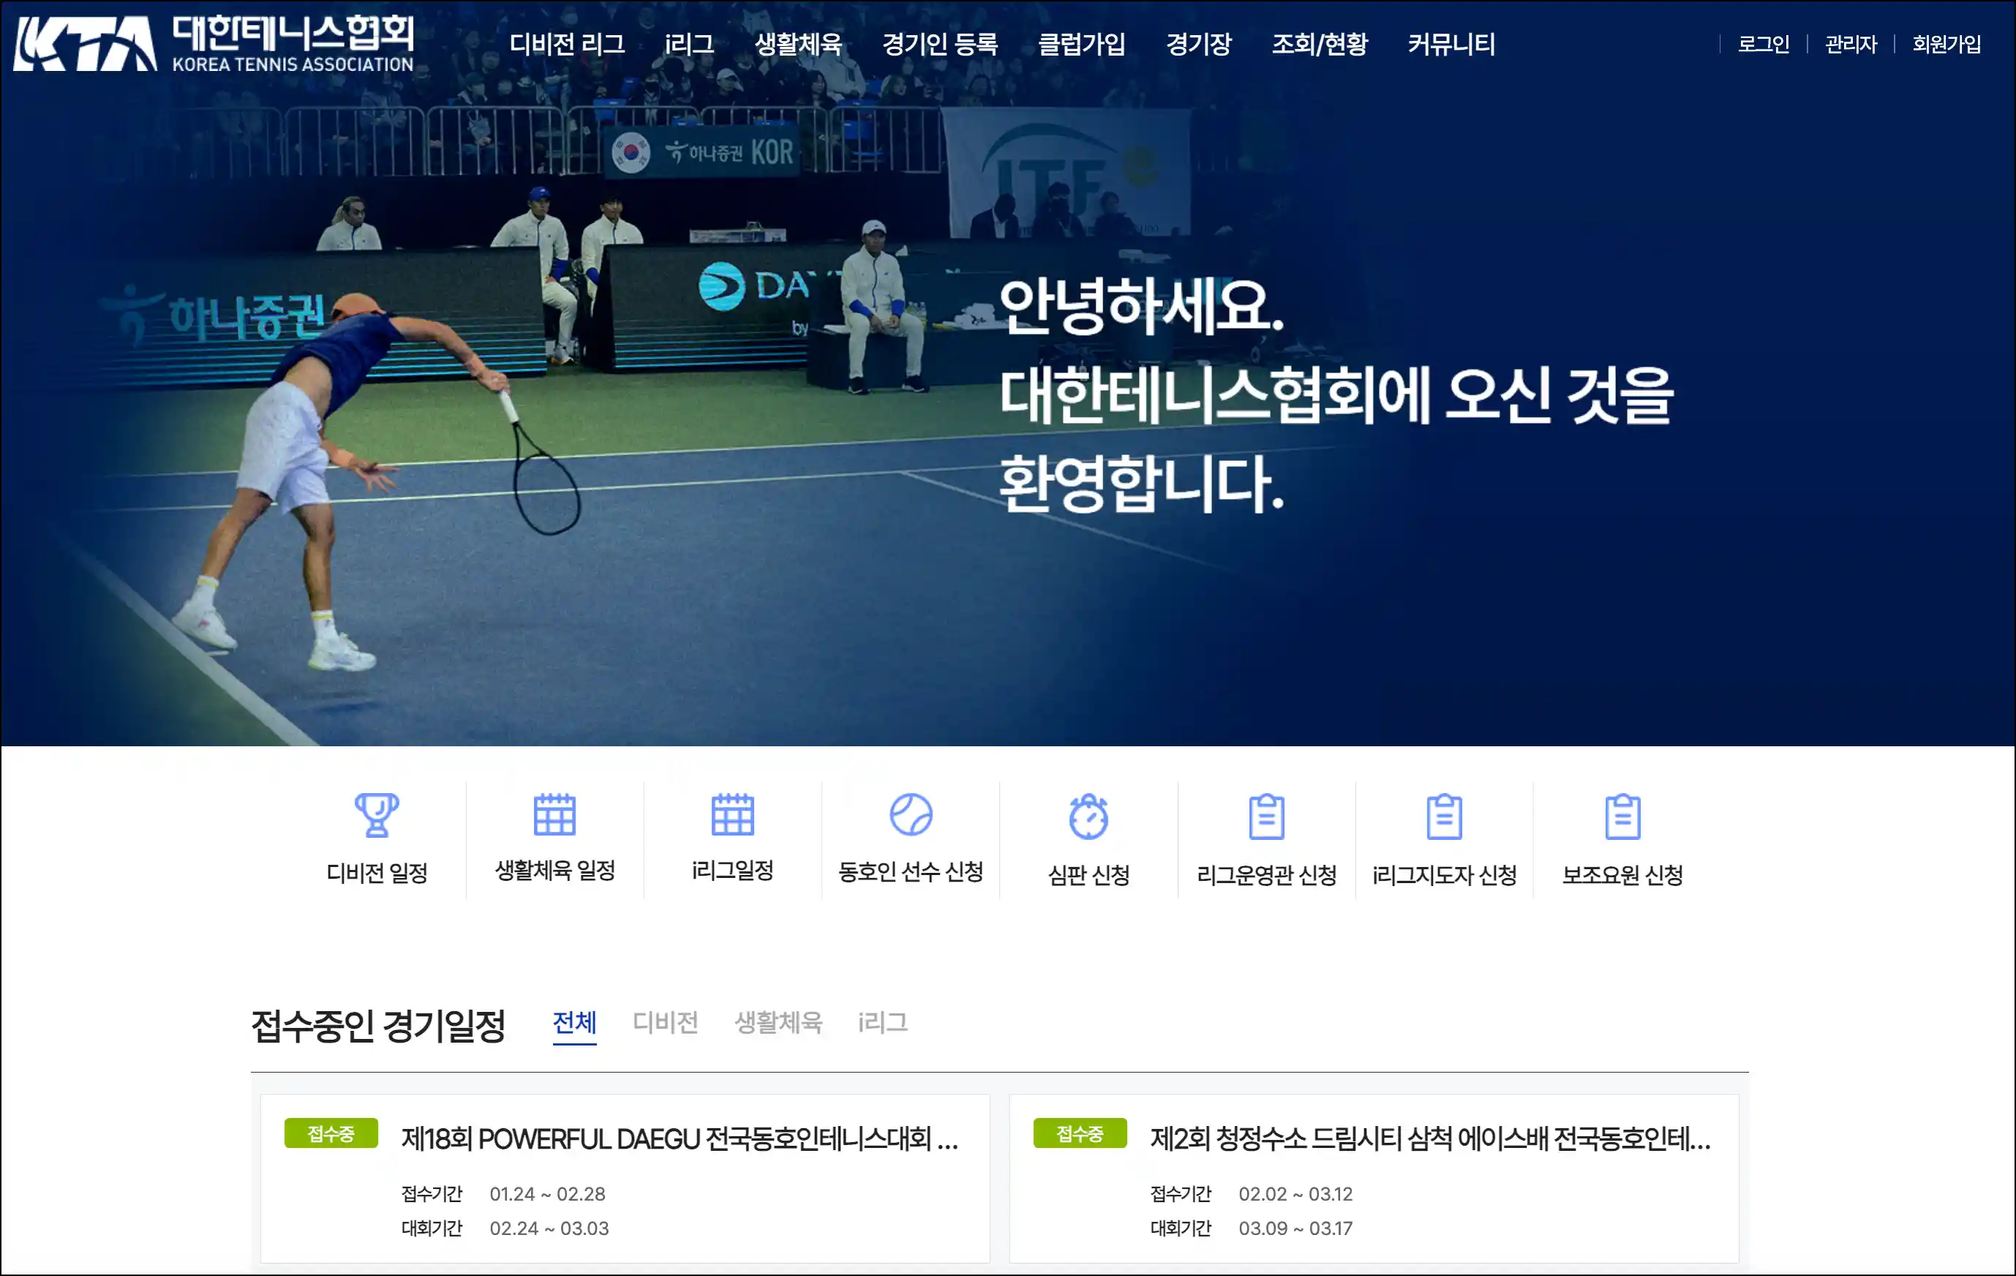Open the 보조요원 신청 clipboard icon

pyautogui.click(x=1622, y=817)
